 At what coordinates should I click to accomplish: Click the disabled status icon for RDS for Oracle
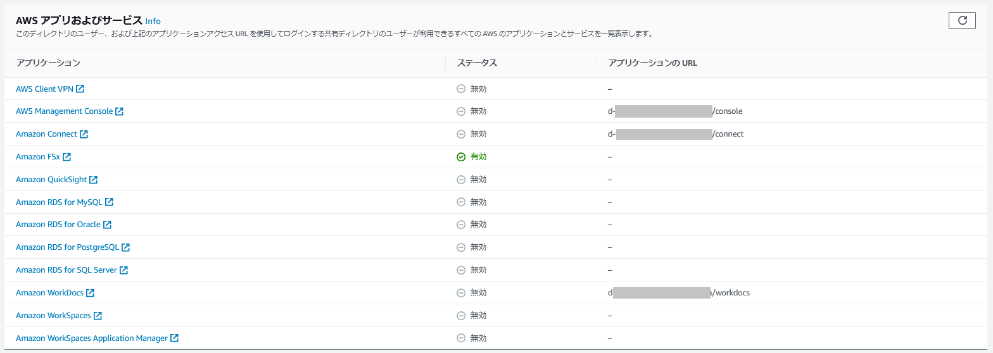tap(461, 225)
